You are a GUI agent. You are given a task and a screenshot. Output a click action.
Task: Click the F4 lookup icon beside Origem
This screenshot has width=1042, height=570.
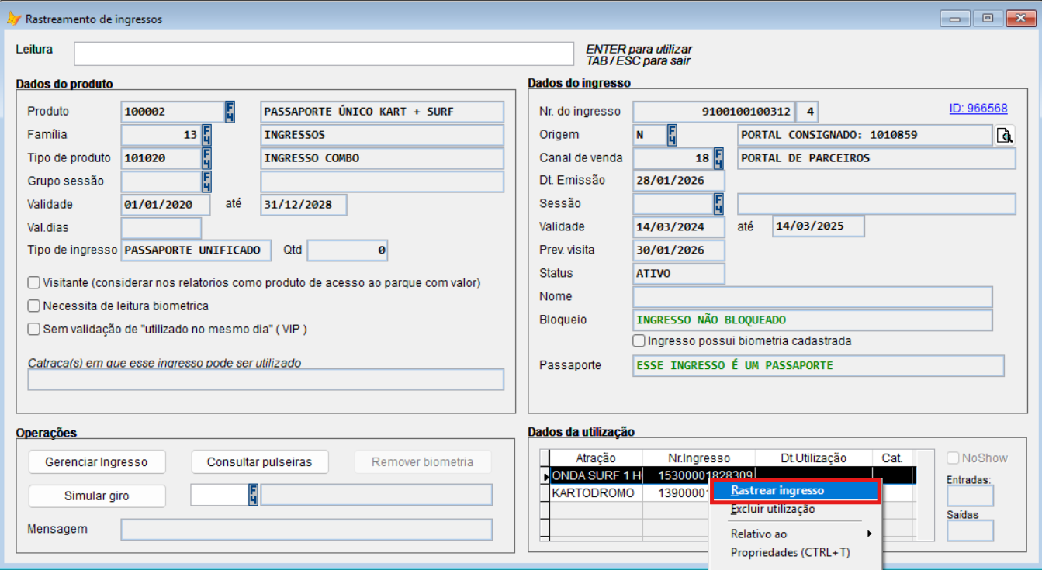coord(672,135)
